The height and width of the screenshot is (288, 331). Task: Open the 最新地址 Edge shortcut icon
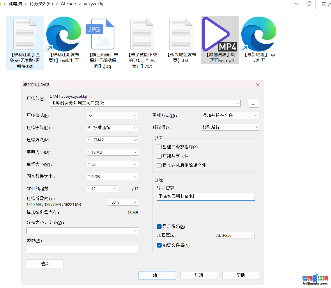click(x=259, y=34)
